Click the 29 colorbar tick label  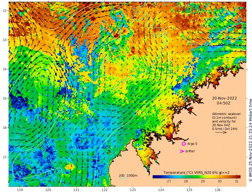point(203,181)
